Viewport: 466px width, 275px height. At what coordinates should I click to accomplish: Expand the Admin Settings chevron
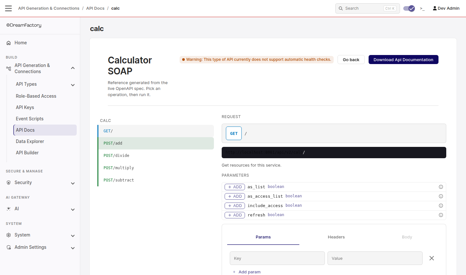(73, 248)
